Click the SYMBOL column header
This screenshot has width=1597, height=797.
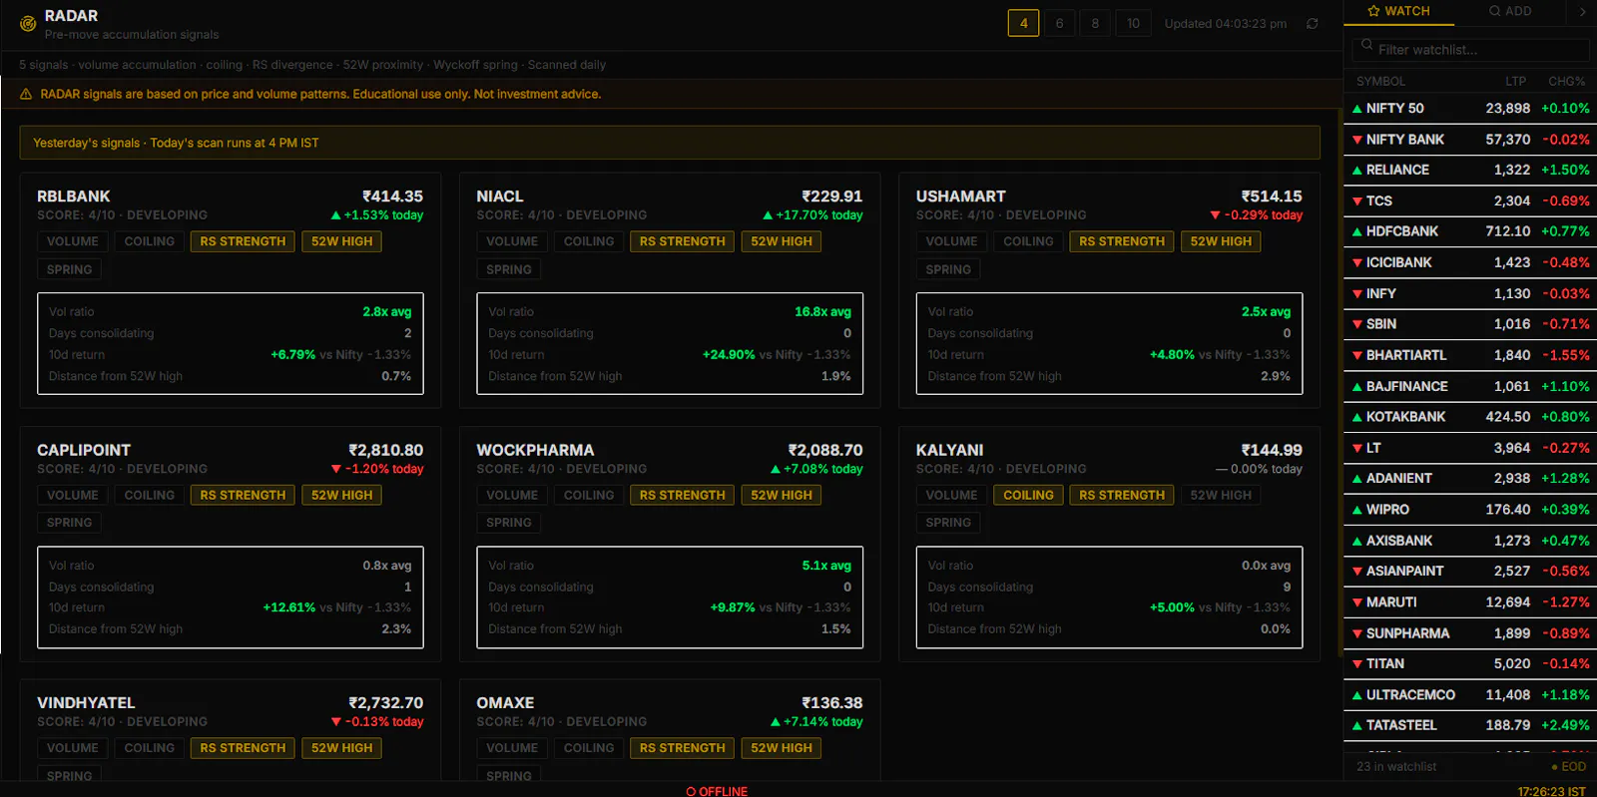pos(1380,81)
